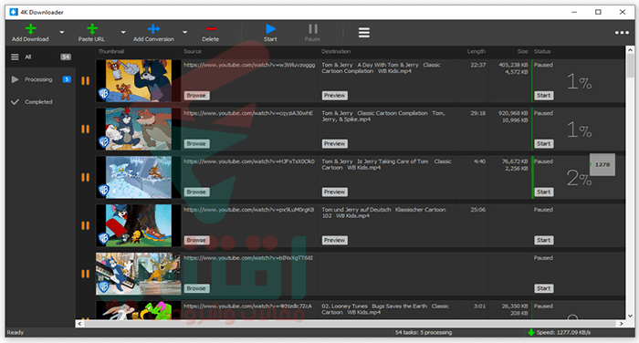Click the Paste URL icon
The image size is (639, 343).
(x=92, y=28)
